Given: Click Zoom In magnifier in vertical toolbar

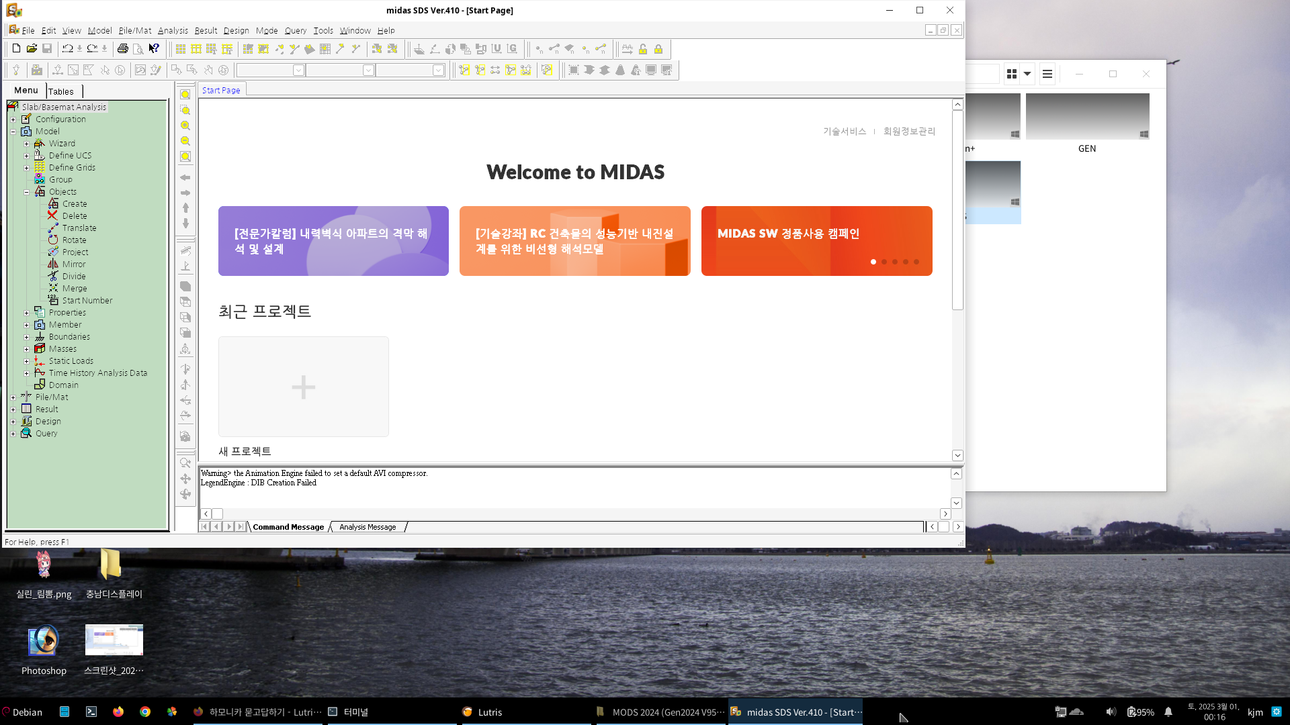Looking at the screenshot, I should [185, 126].
